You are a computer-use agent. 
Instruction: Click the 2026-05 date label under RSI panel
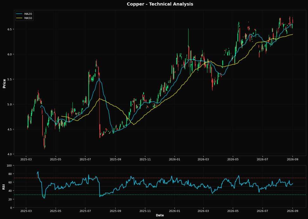(x=233, y=211)
